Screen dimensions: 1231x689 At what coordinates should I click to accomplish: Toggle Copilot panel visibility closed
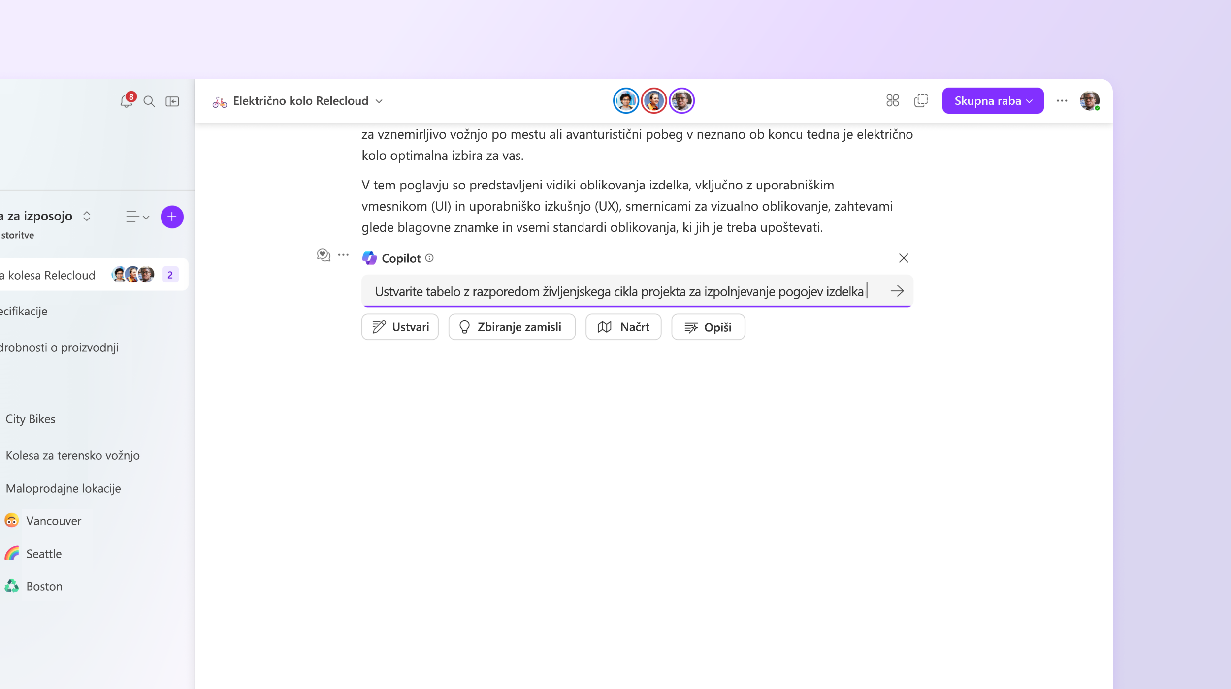tap(903, 258)
